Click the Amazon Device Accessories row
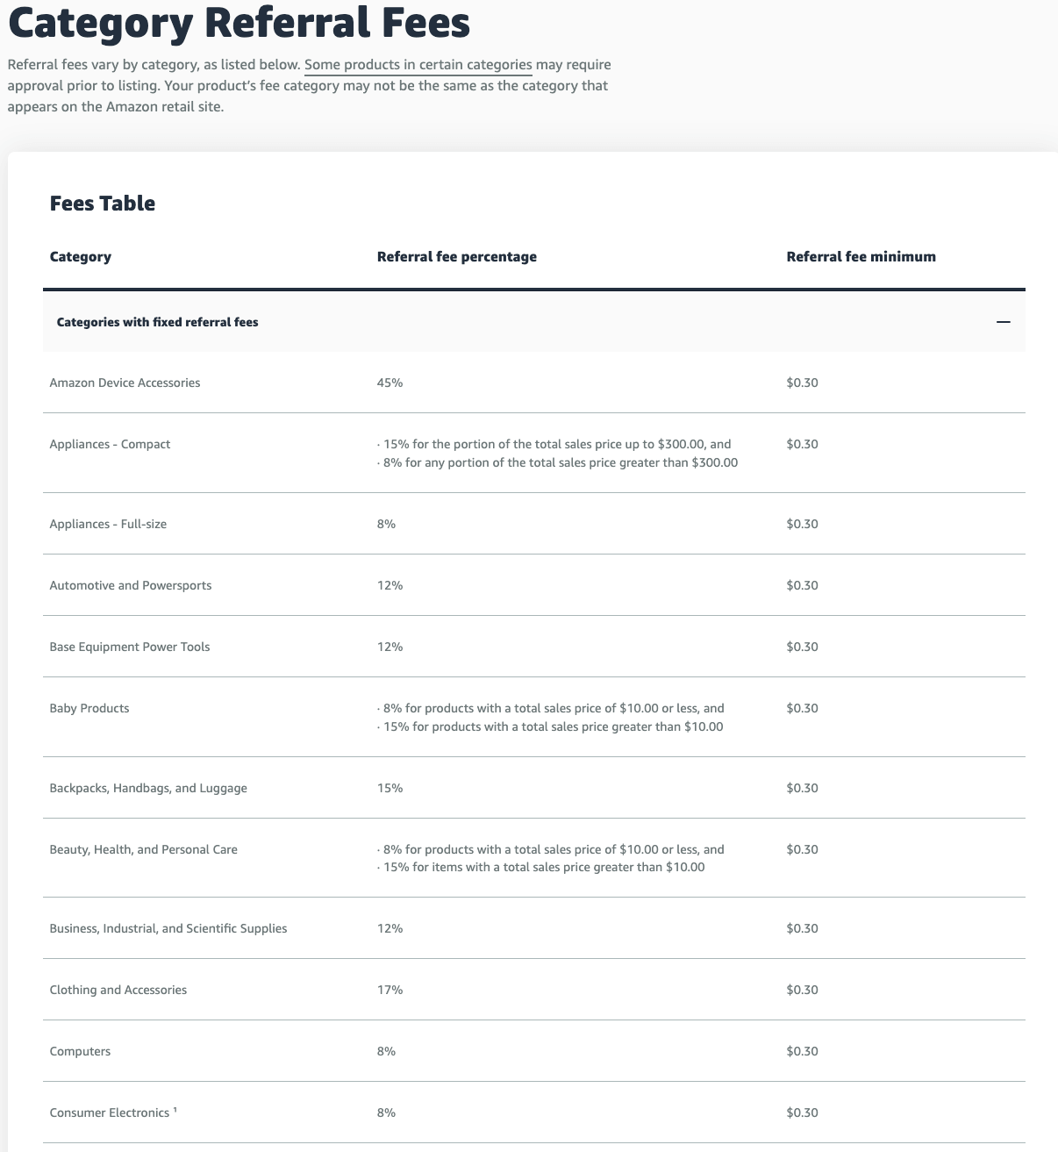Image resolution: width=1058 pixels, height=1152 pixels. tap(125, 383)
